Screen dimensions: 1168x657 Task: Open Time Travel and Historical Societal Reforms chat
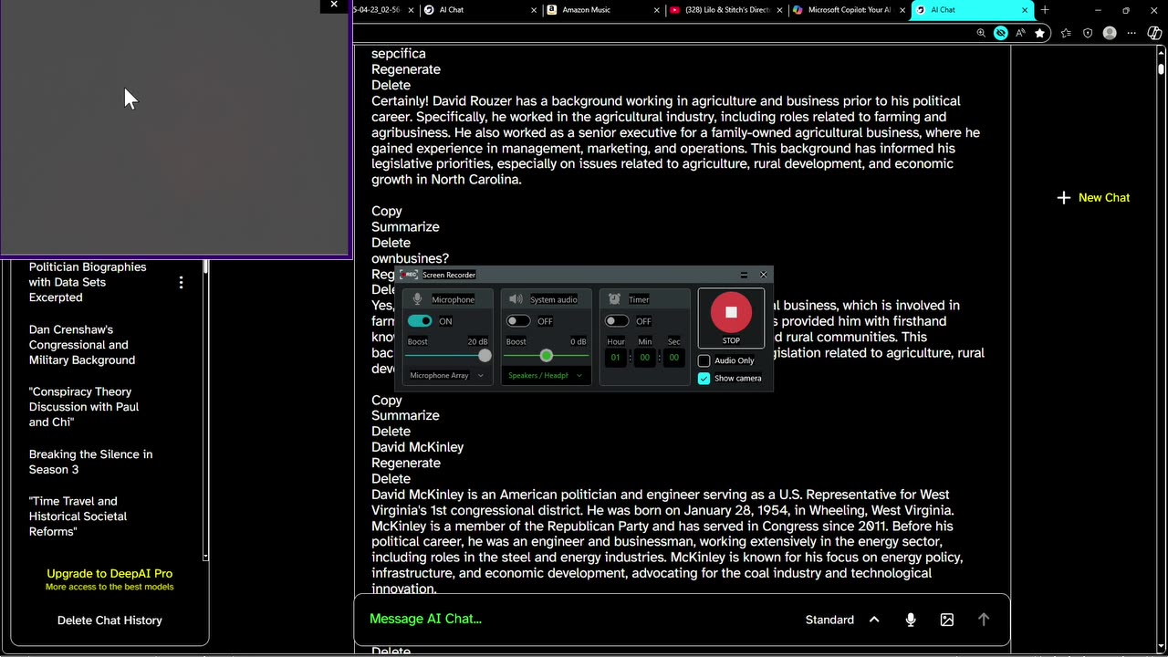[x=78, y=516]
